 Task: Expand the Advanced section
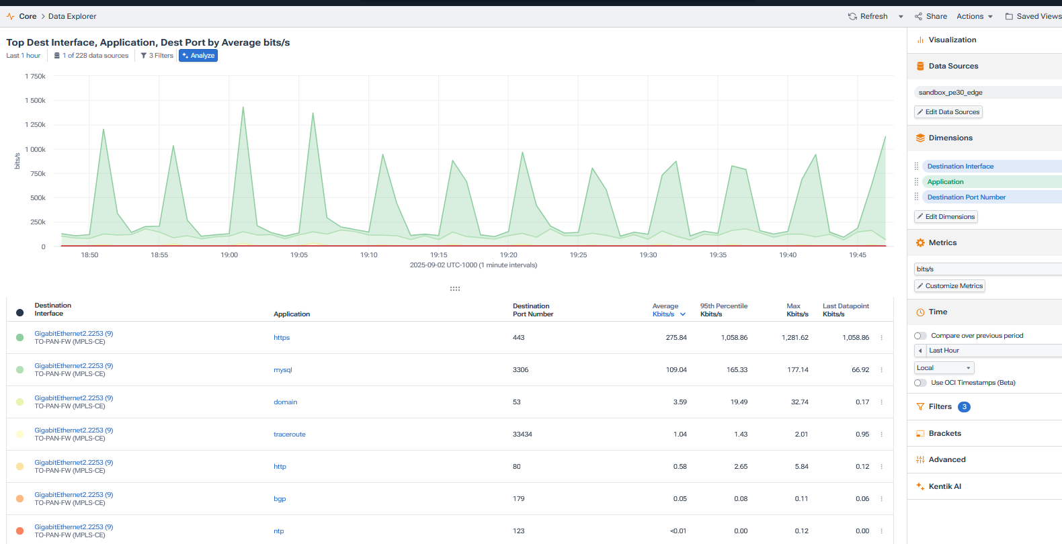[985, 459]
